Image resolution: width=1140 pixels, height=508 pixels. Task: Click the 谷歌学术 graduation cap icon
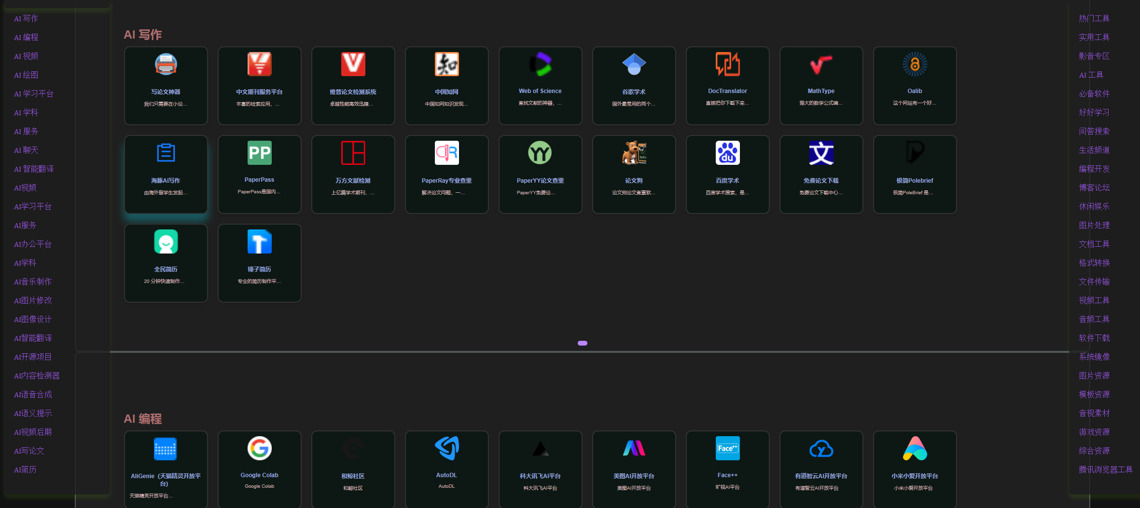pyautogui.click(x=634, y=64)
